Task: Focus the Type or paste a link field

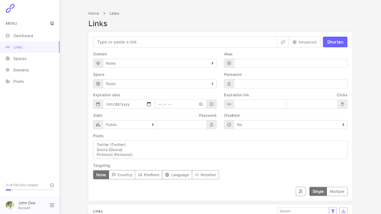Action: pos(185,42)
